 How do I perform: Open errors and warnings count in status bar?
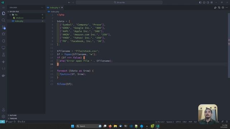[21, 122]
